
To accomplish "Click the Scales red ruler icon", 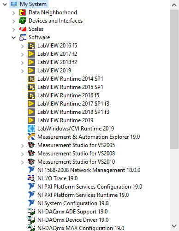I will 23,29.
